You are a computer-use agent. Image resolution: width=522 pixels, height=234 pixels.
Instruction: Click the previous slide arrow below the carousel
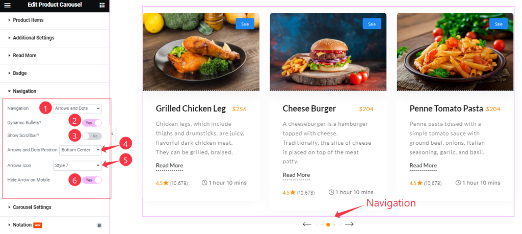pos(307,224)
